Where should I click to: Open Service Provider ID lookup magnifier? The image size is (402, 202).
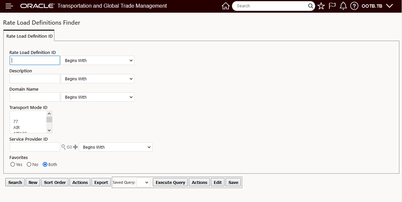click(63, 147)
